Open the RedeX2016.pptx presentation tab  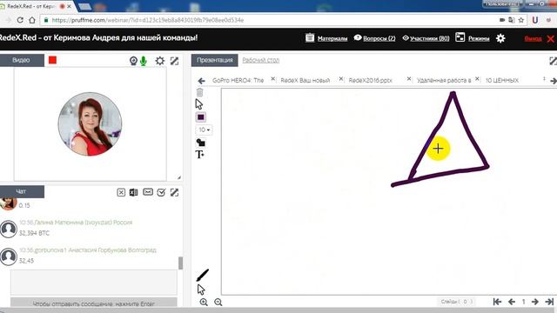[370, 81]
